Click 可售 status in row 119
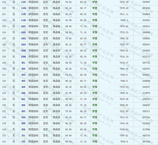158x145 pixels. [x=95, y=2]
